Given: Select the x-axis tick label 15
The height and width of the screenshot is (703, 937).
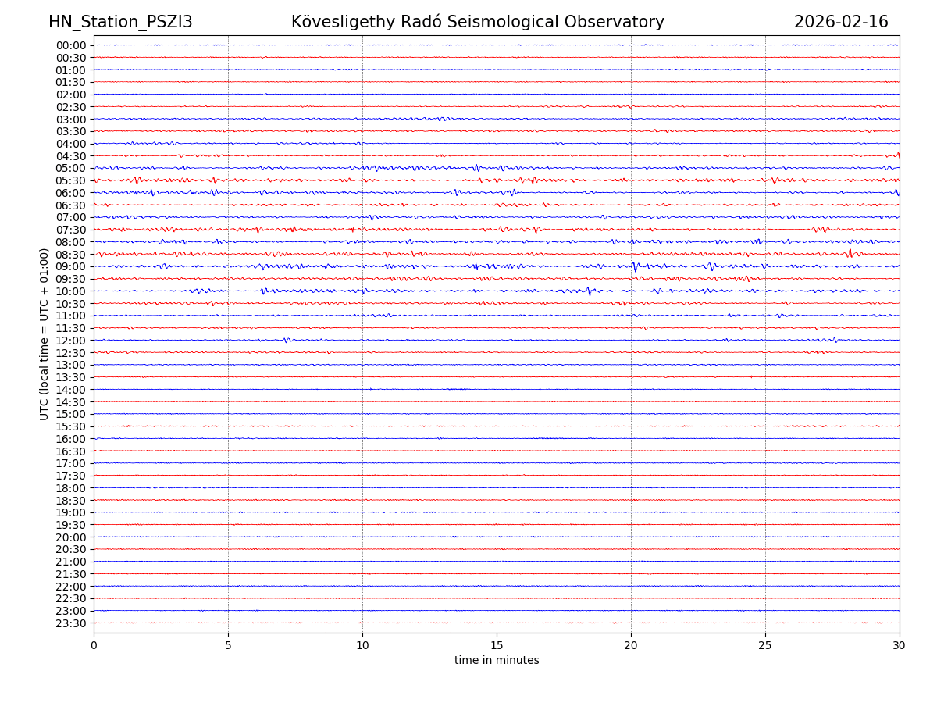Looking at the screenshot, I should coord(497,646).
